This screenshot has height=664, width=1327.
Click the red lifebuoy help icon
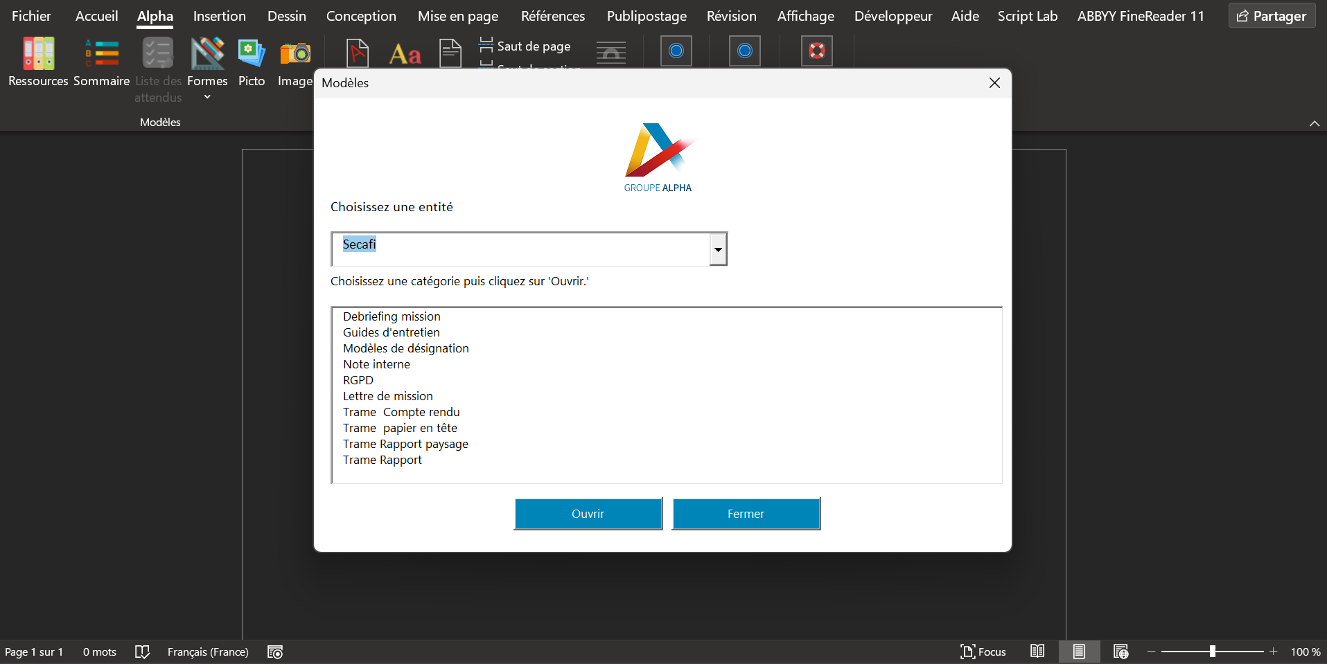817,51
